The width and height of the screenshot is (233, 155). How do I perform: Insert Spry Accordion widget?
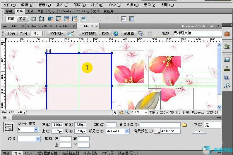[66, 19]
